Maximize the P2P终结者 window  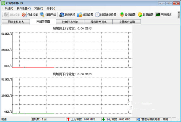tap(169, 3)
